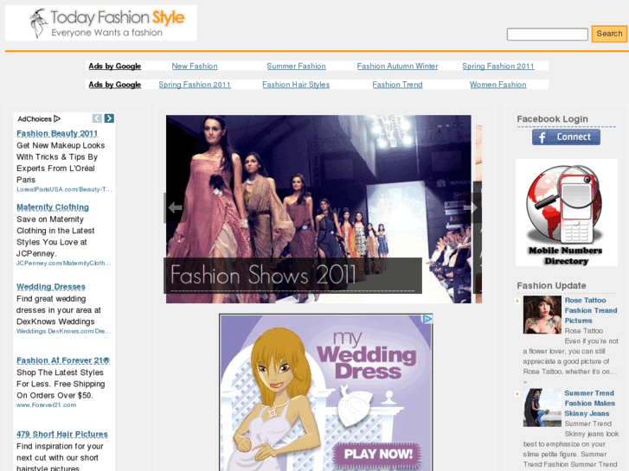Click the AdChoices label text
Viewport: 629px width, 471px height.
35,119
